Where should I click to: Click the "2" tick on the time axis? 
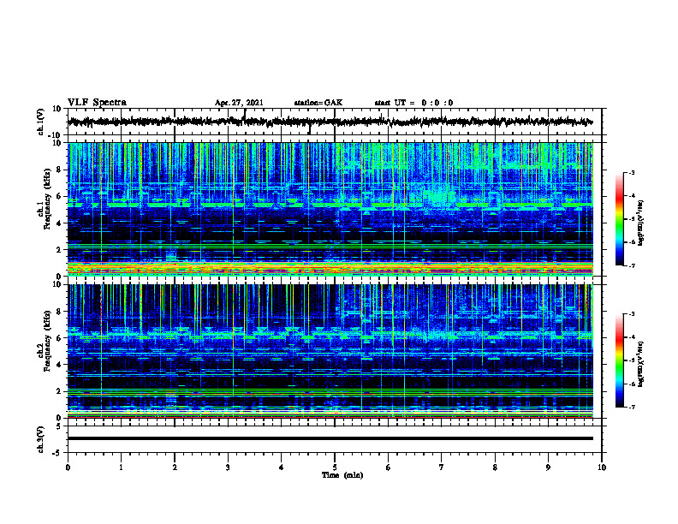click(175, 467)
